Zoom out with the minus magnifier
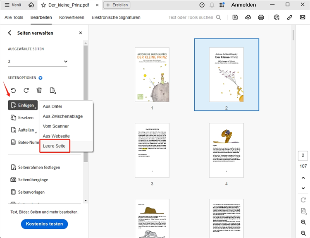Image resolution: width=310 pixels, height=238 pixels. tap(303, 233)
